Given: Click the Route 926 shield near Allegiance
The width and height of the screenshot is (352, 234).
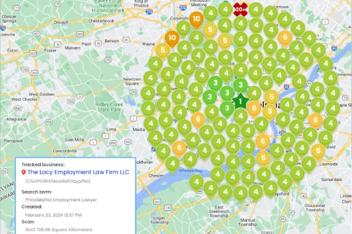Looking at the screenshot, I should click(x=49, y=122).
